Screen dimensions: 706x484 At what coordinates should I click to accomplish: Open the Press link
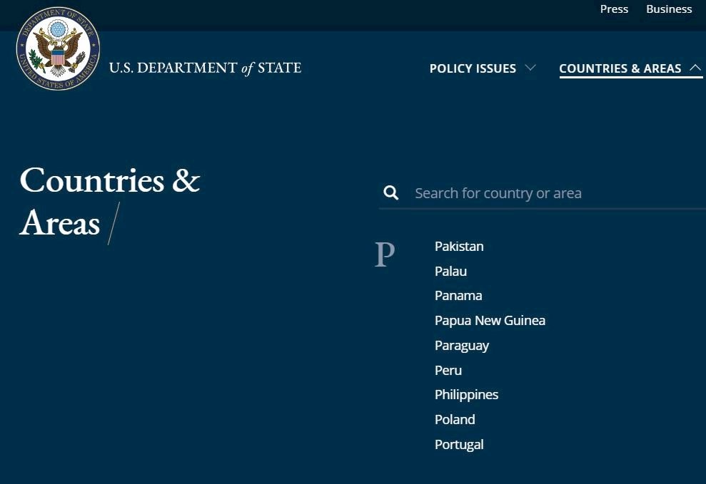click(x=614, y=9)
